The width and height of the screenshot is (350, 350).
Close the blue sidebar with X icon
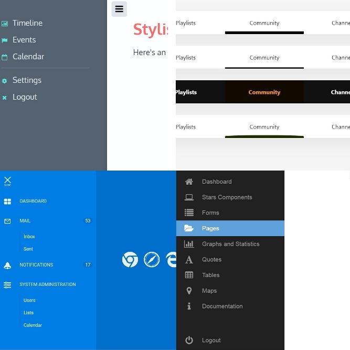point(7,181)
